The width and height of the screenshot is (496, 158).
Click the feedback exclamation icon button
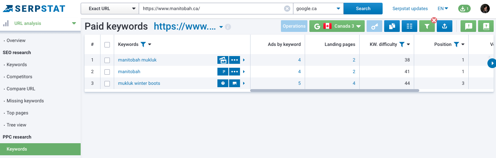pos(469,26)
